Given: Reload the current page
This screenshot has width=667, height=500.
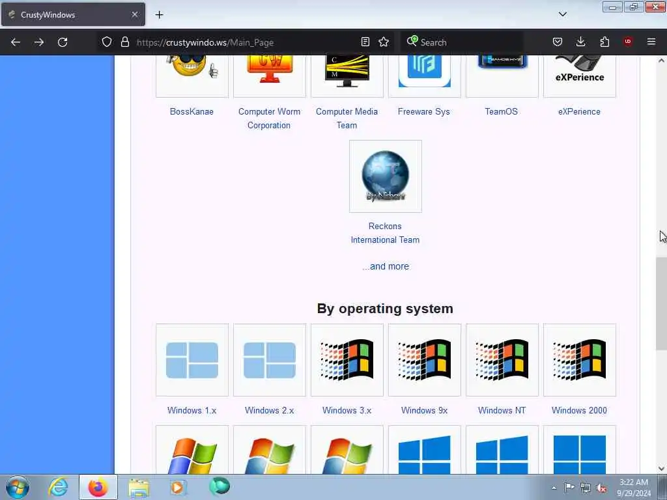Looking at the screenshot, I should tap(63, 42).
